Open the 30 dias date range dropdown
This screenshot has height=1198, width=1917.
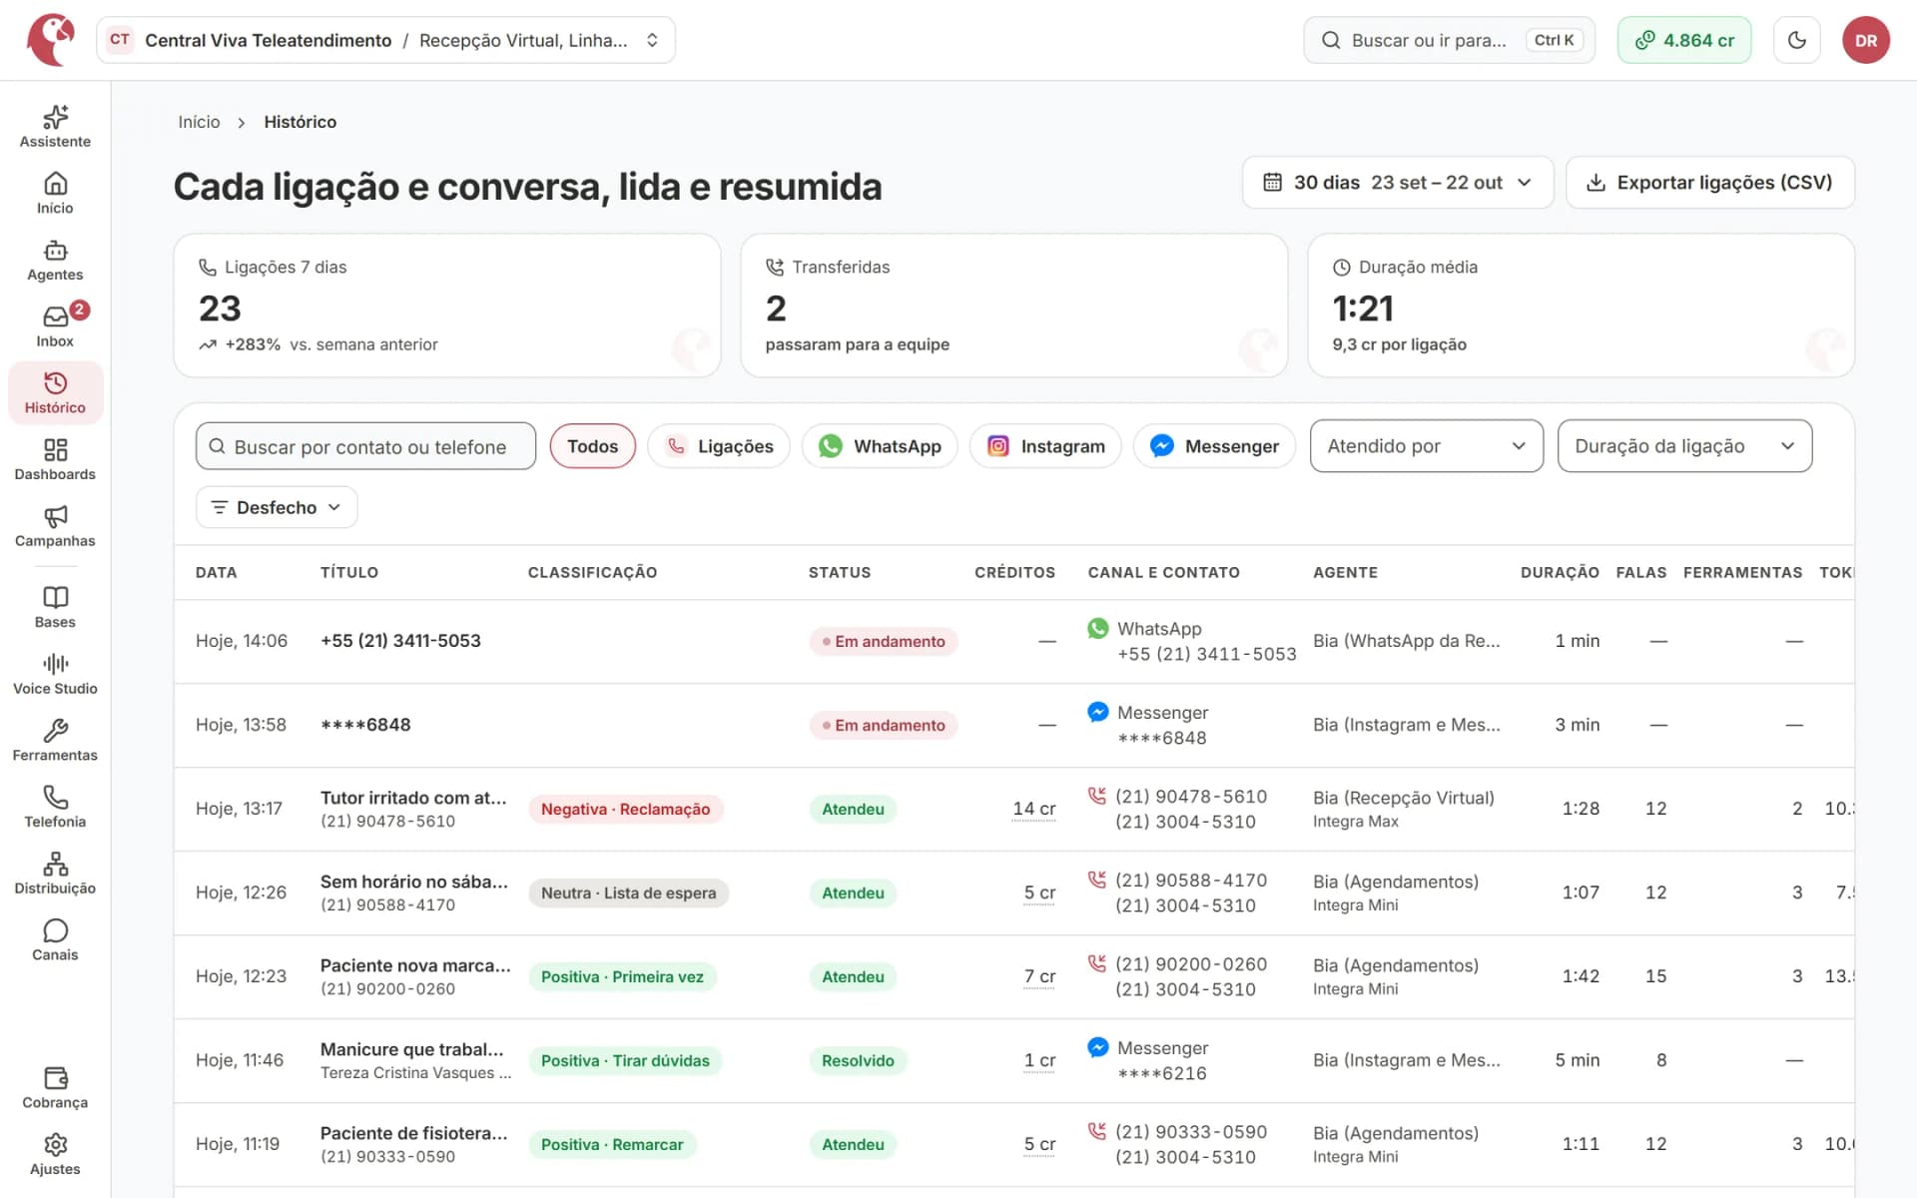pos(1397,183)
